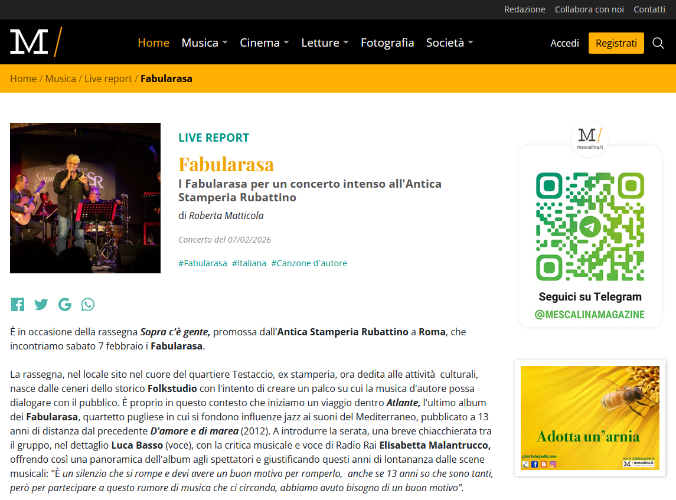676x500 pixels.
Task: Click author name Roberta Matticola
Action: pyautogui.click(x=226, y=215)
